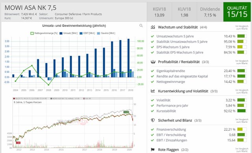Screen dimensions: 252x153
Task: Click the green checkmark beside Volatilität
Action: click(152, 100)
